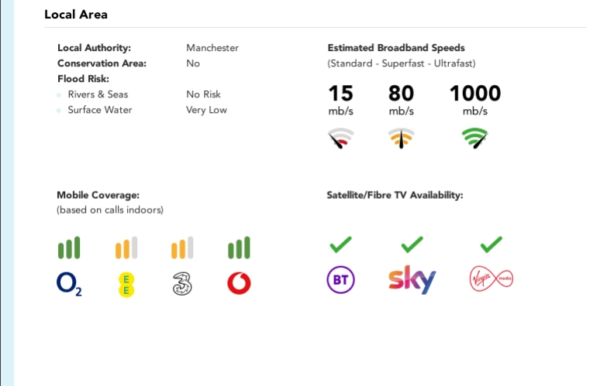Image resolution: width=614 pixels, height=386 pixels.
Task: Click the Vodafone network logo
Action: [x=239, y=284]
